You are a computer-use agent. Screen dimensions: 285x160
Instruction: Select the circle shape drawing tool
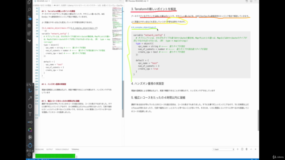(x=30, y=106)
